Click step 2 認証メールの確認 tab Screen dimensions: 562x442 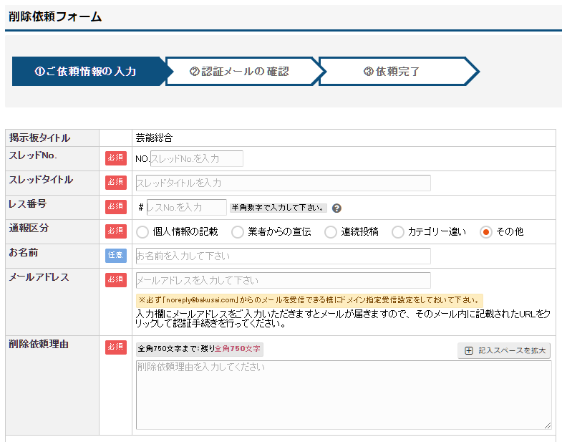(x=240, y=72)
